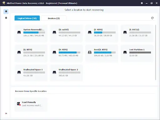Click the Boot(X: NTFS) usage bar

[x=105, y=52]
